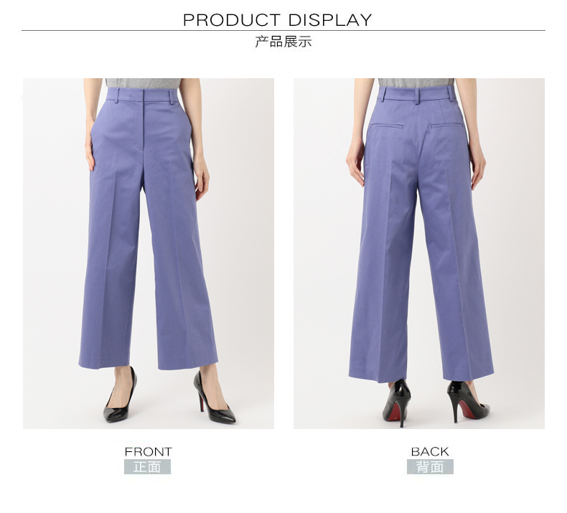Click the left back welt pocket
The width and height of the screenshot is (567, 513).
click(x=387, y=126)
